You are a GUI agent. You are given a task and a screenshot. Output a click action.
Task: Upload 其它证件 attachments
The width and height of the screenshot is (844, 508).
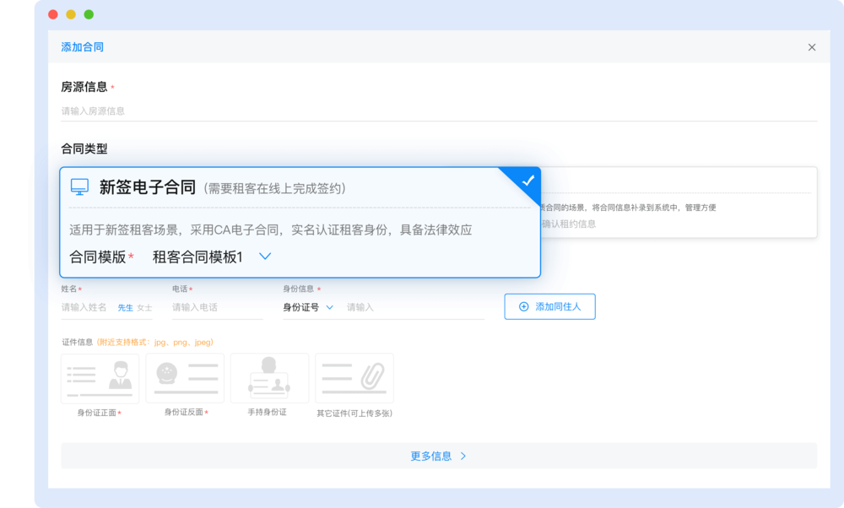click(x=354, y=378)
